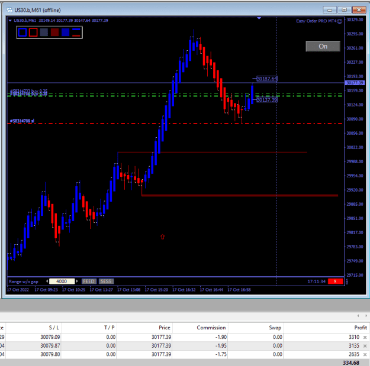370x366 pixels.
Task: Select the commission cell -1.75
Action: pyautogui.click(x=221, y=354)
